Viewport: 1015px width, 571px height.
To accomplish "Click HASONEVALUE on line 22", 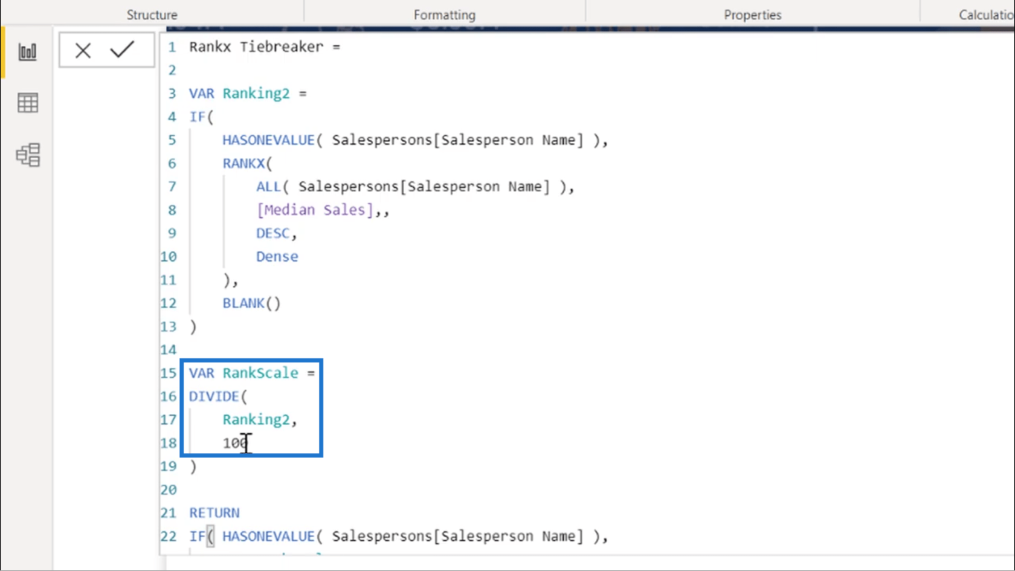I will coord(268,537).
